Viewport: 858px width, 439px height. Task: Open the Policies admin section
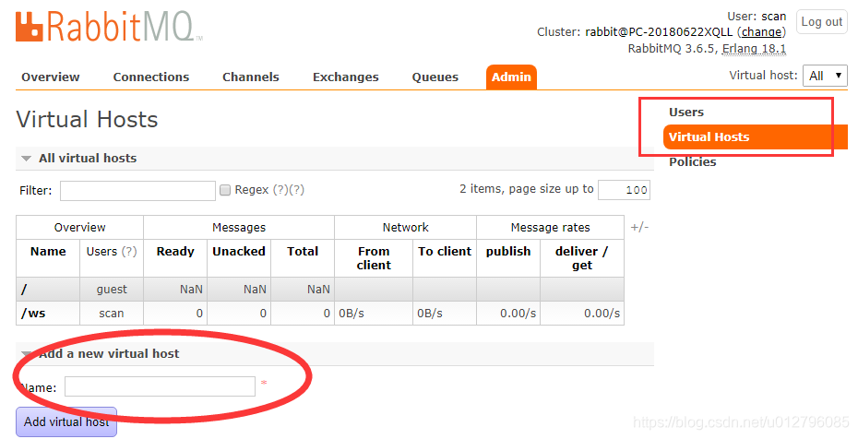click(x=692, y=161)
